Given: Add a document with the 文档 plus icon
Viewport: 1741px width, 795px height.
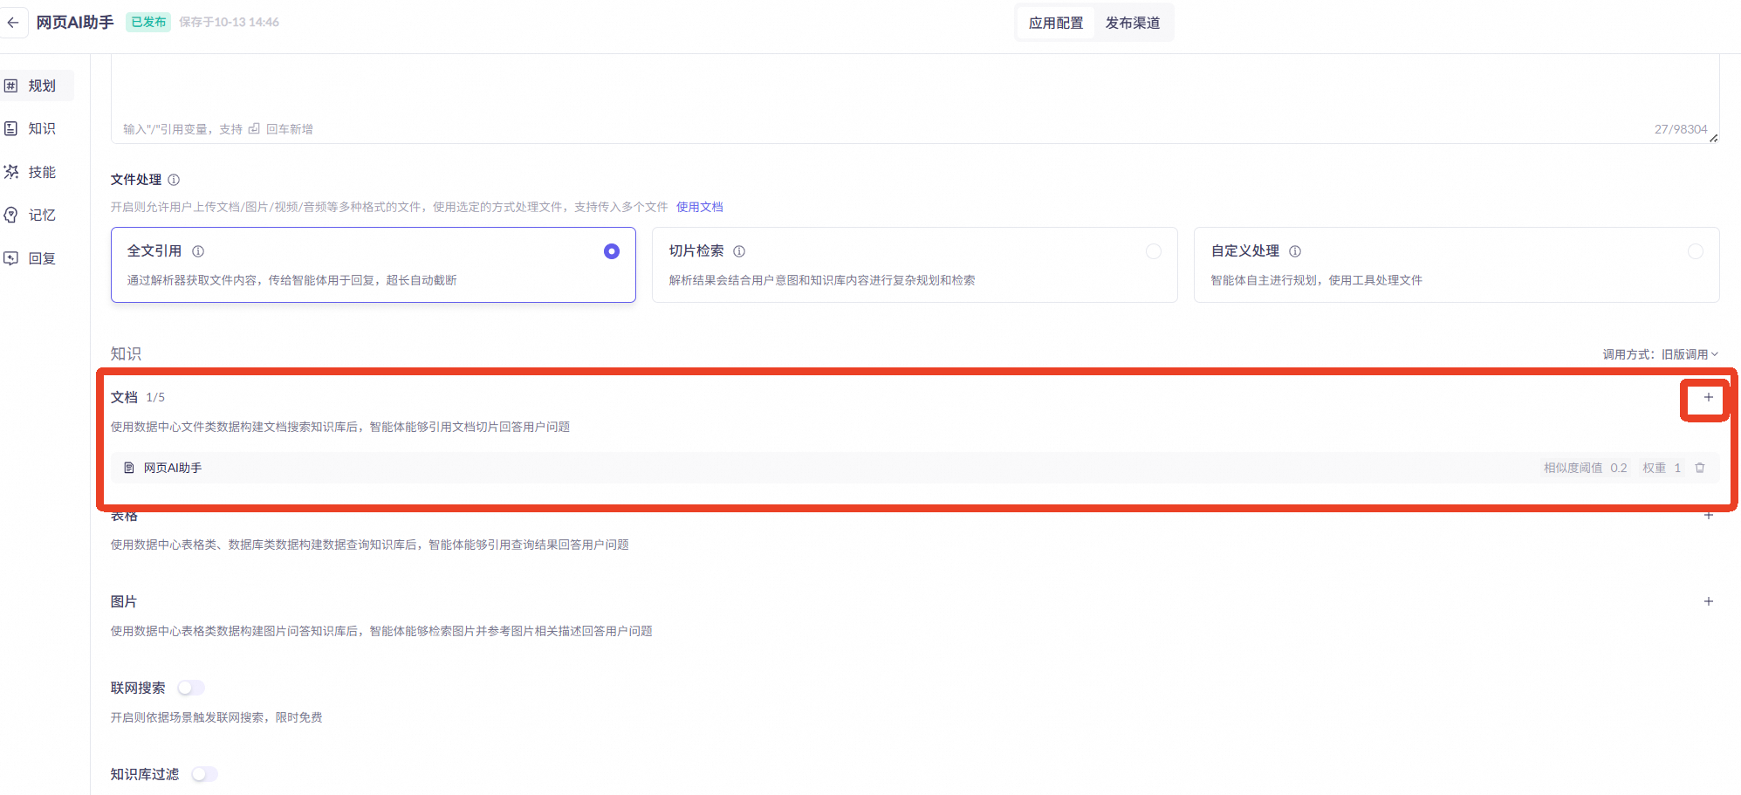Looking at the screenshot, I should click(1708, 398).
